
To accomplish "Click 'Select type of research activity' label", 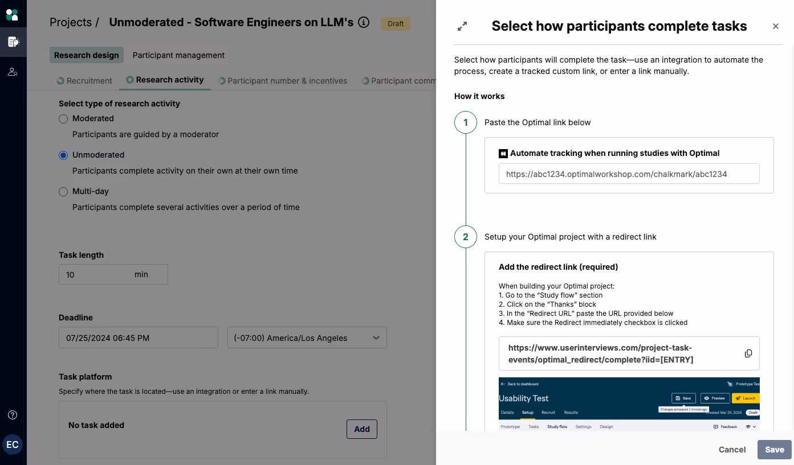I will (119, 104).
